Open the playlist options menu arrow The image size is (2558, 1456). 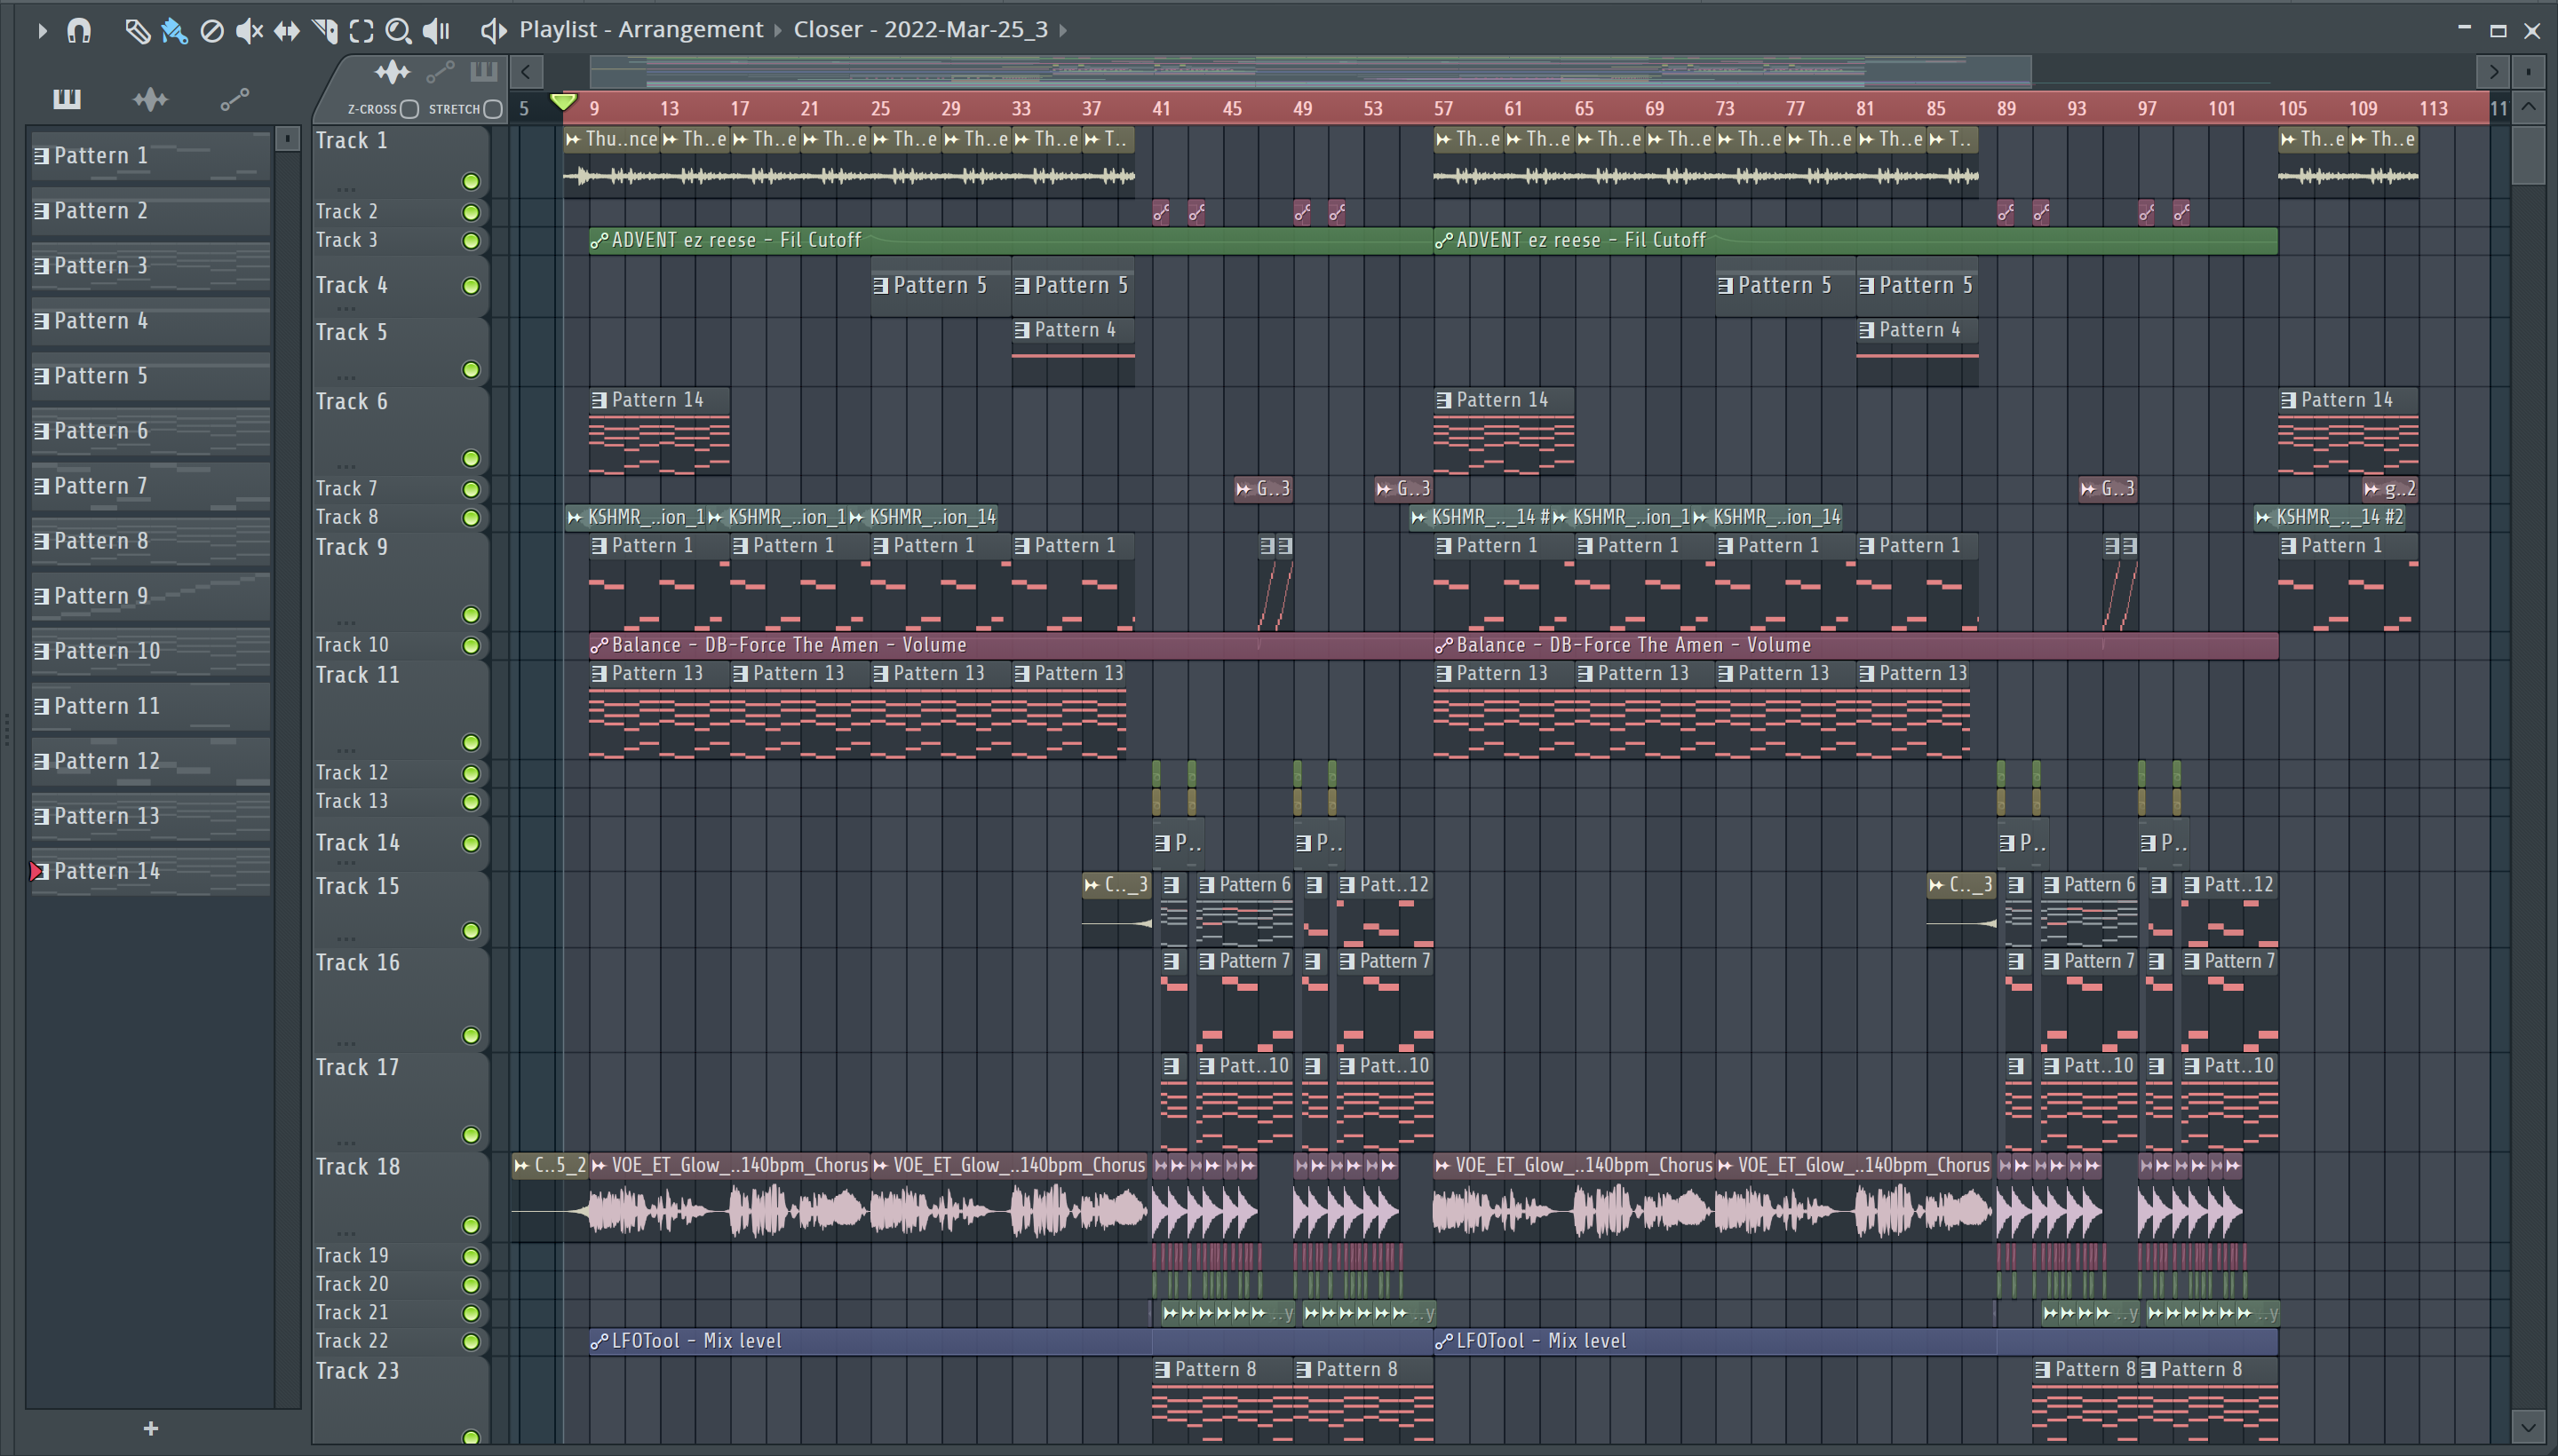pyautogui.click(x=41, y=30)
